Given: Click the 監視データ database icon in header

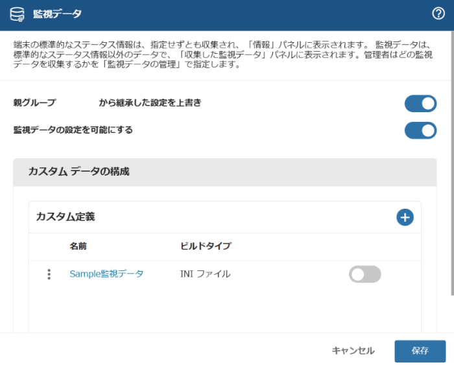Looking at the screenshot, I should (x=17, y=14).
